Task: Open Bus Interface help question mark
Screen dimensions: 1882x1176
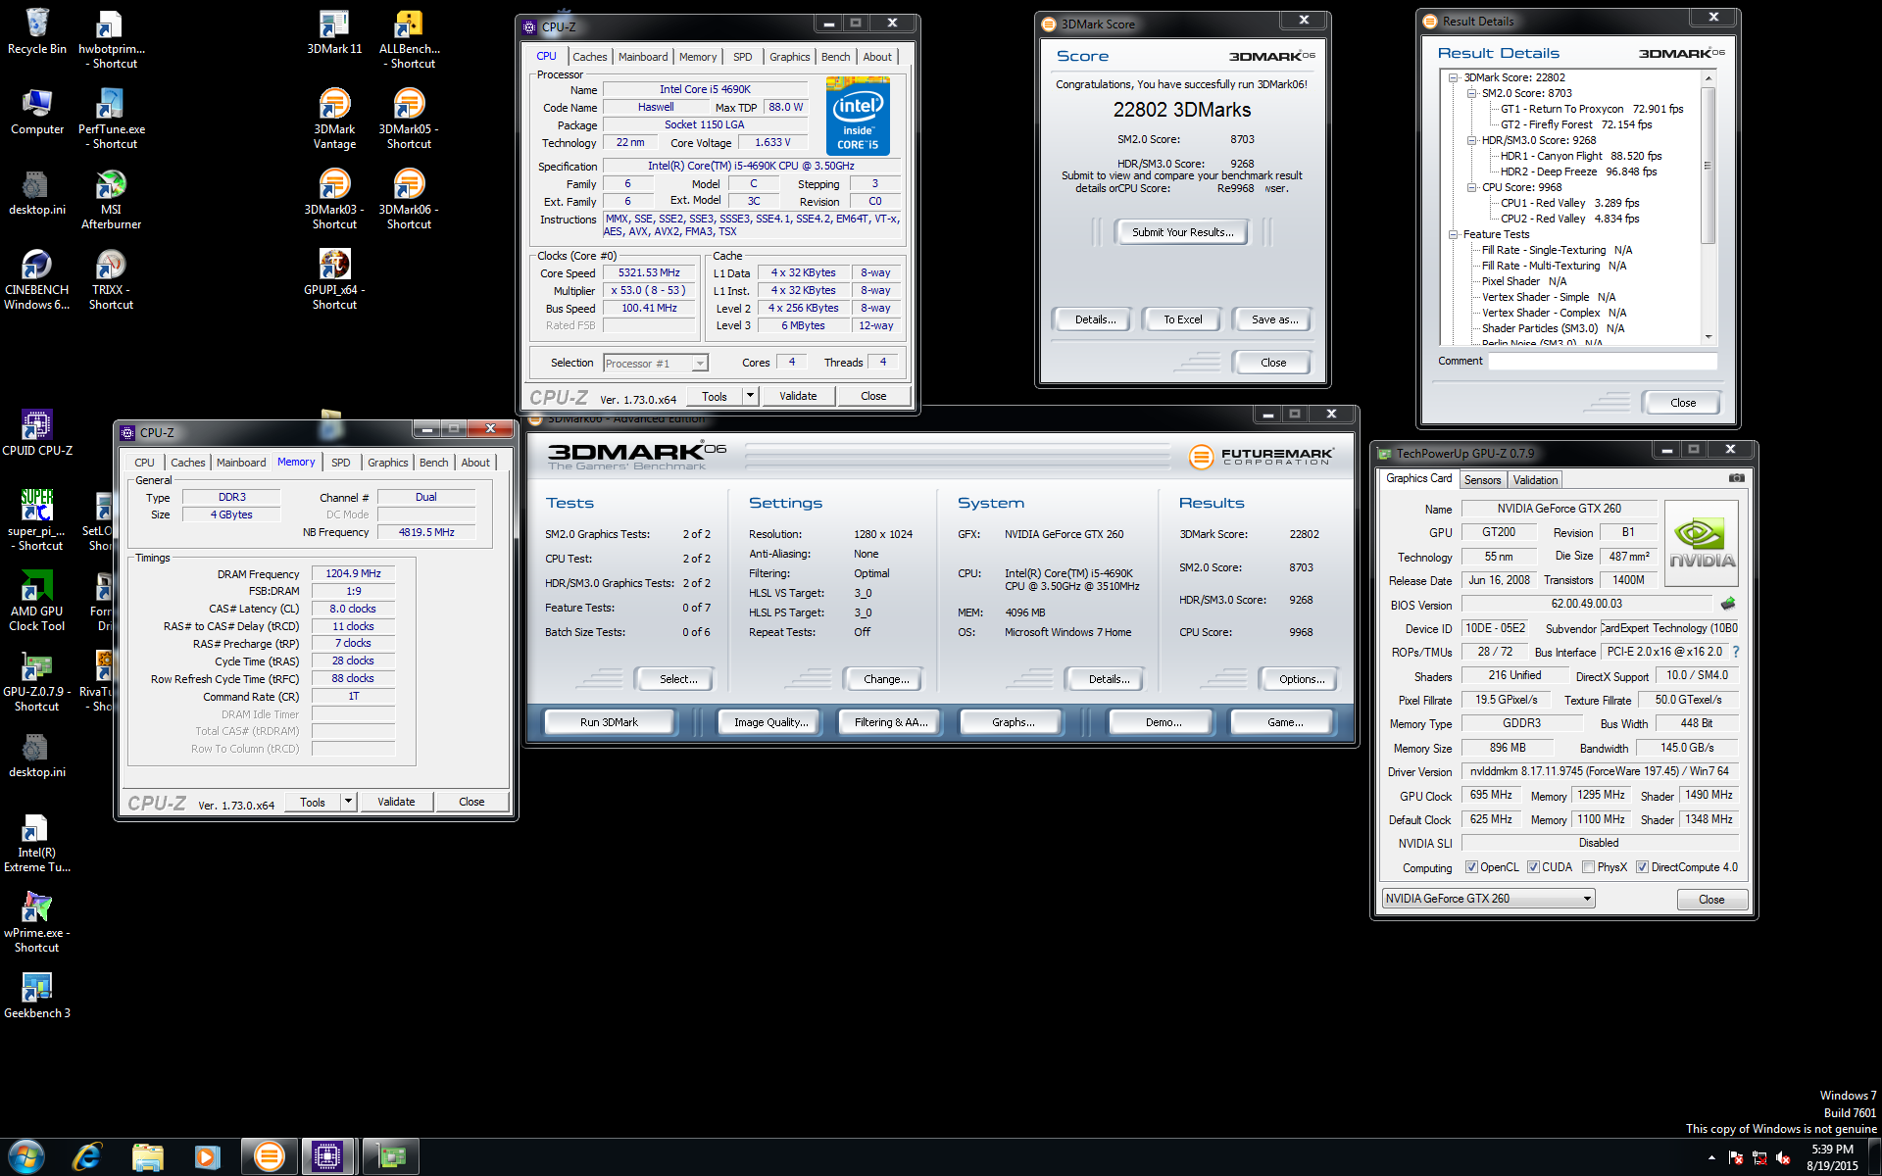Action: [1736, 652]
